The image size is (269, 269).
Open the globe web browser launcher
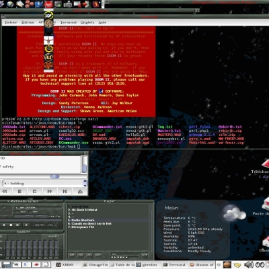pos(10,4)
